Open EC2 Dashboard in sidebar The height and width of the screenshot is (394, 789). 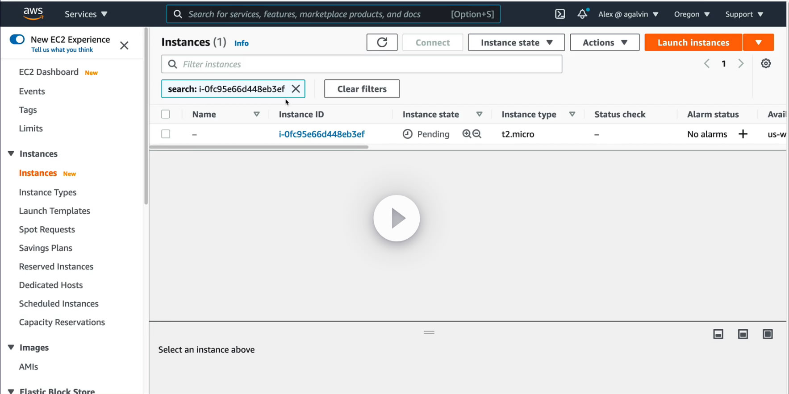[49, 72]
